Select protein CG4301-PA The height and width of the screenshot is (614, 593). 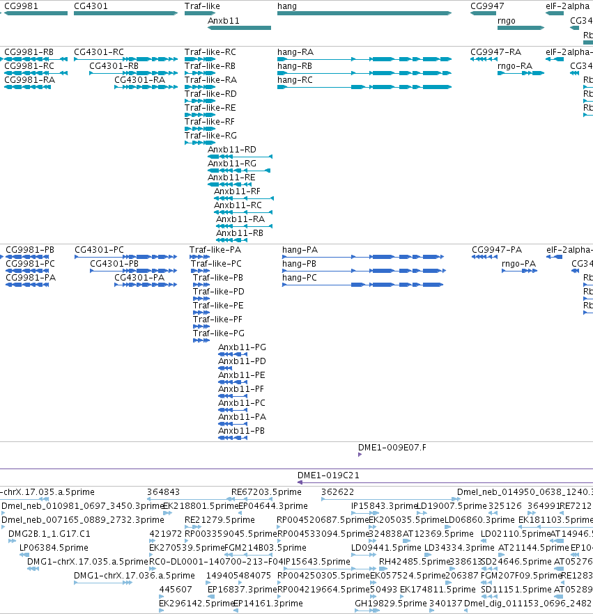point(146,285)
